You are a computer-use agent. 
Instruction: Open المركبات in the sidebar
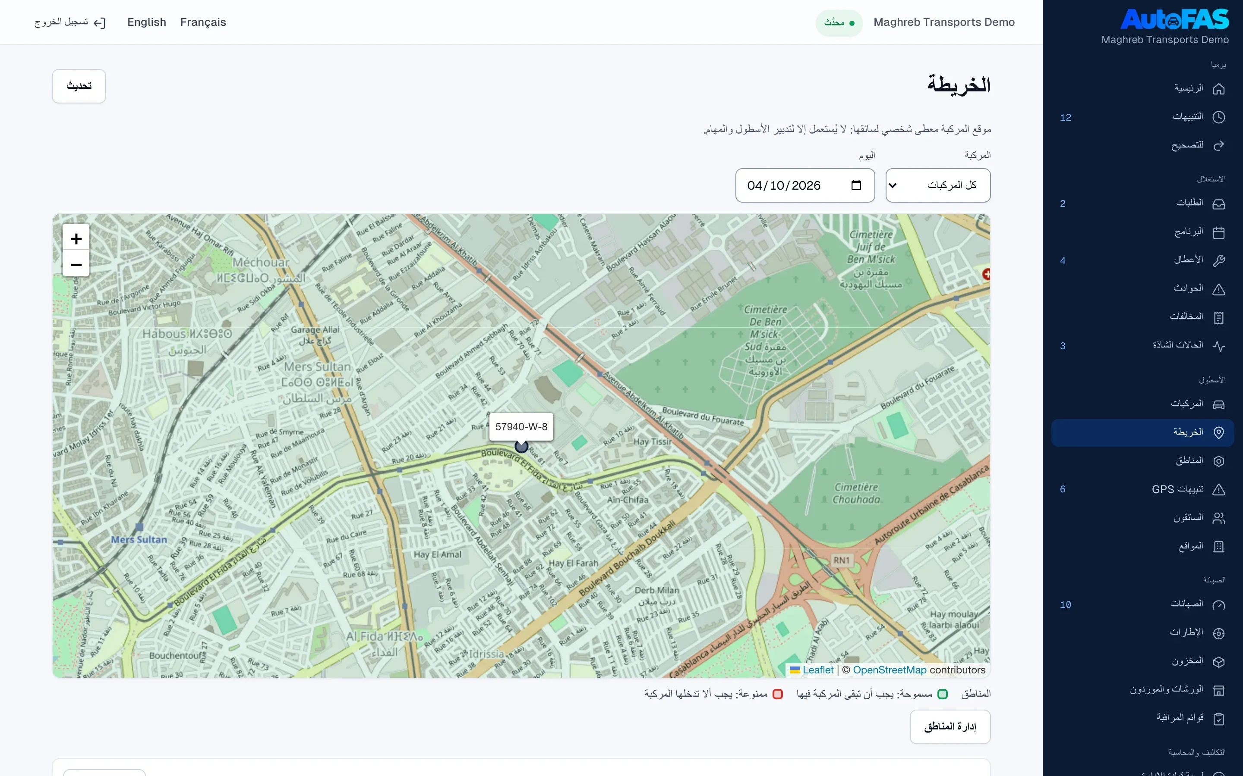(x=1142, y=404)
